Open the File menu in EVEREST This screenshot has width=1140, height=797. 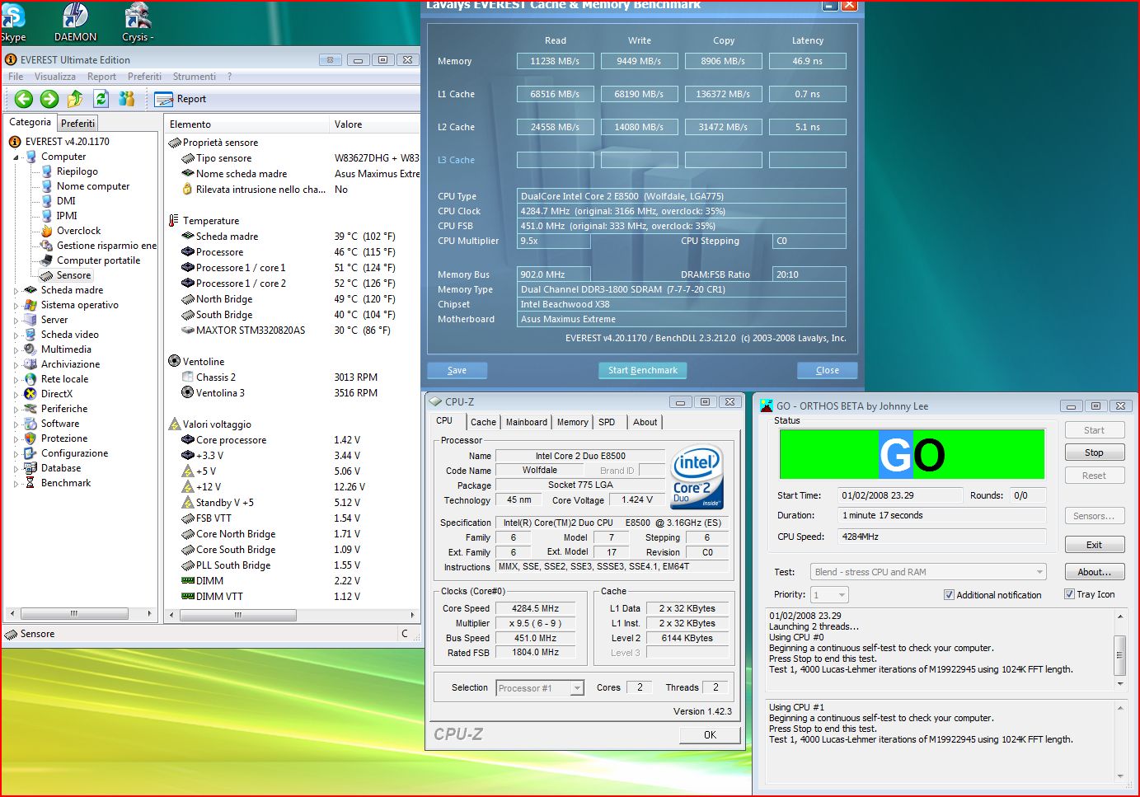tap(16, 77)
